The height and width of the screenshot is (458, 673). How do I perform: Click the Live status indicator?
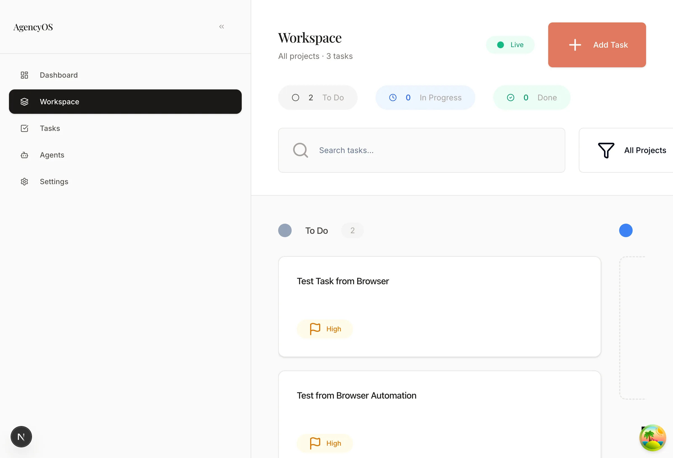point(511,45)
